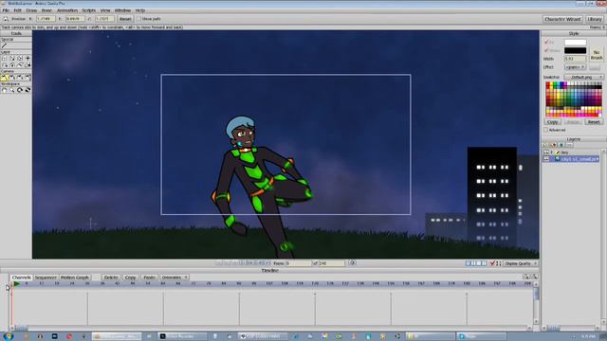The height and width of the screenshot is (341, 607).
Task: Click the Delete Layer icon in Layers panel
Action: click(x=561, y=145)
